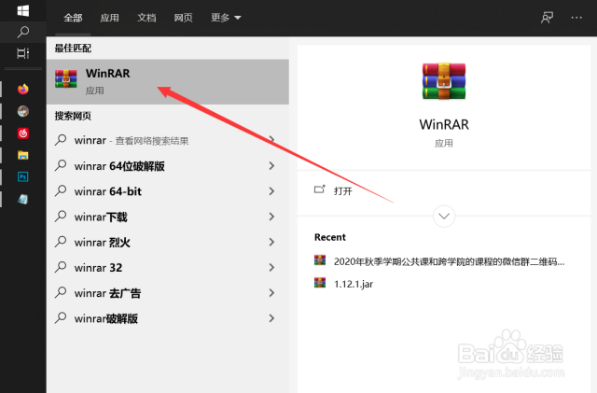
Task: Open recent file 2020年秋季学期公共课
Action: pyautogui.click(x=449, y=261)
